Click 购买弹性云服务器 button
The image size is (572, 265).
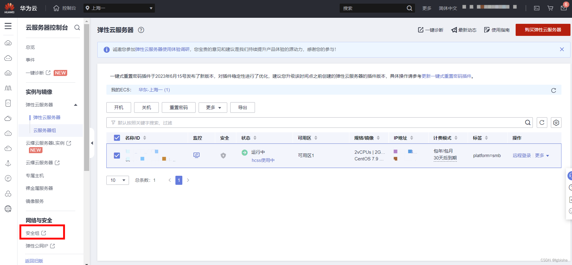tap(543, 30)
